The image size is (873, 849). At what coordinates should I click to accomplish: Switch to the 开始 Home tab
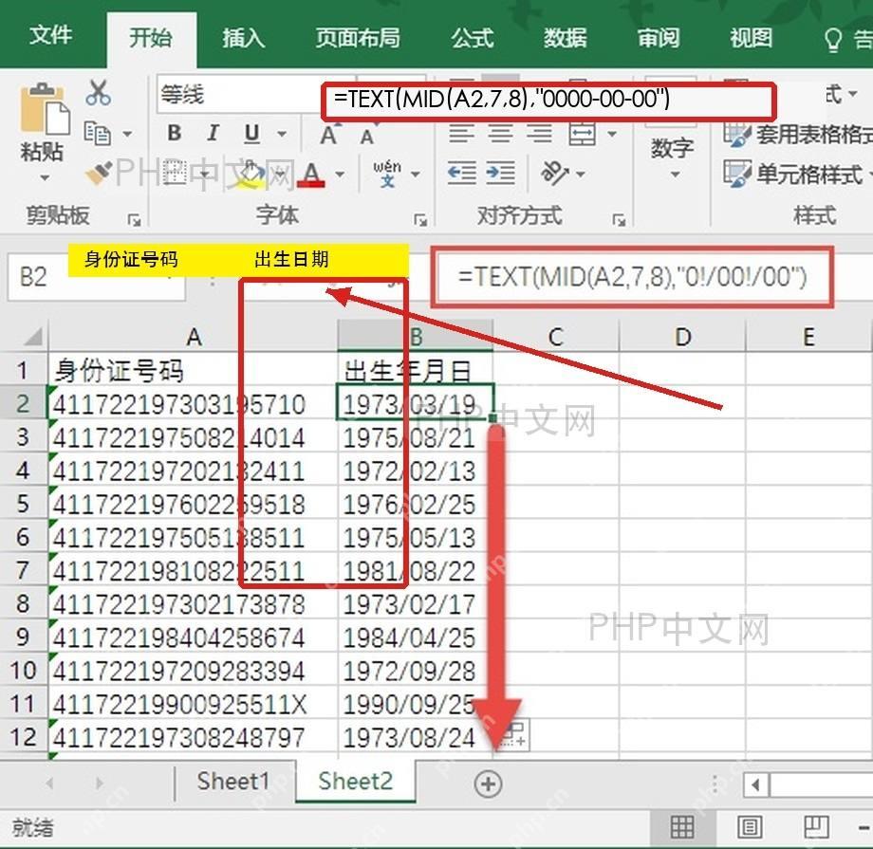(x=151, y=39)
